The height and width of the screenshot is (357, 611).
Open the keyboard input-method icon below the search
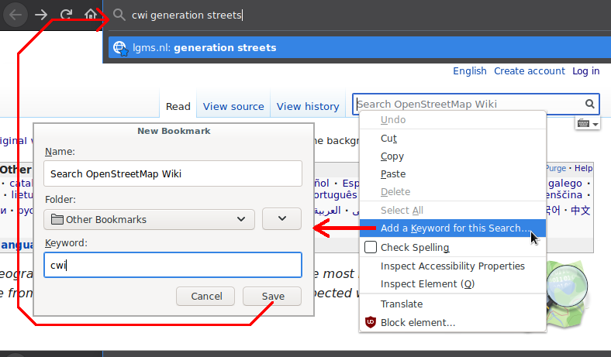coord(587,124)
